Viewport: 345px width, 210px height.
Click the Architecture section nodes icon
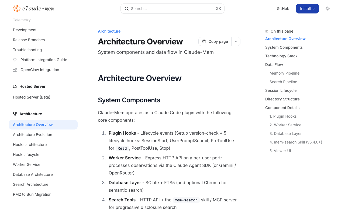coord(15,114)
